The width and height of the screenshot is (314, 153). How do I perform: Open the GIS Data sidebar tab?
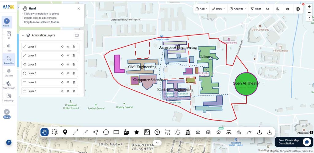[x=9, y=73]
